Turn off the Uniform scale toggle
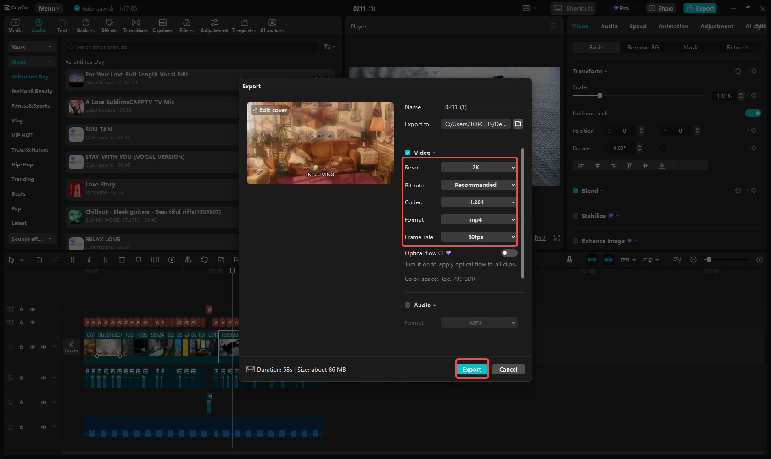 coord(753,113)
